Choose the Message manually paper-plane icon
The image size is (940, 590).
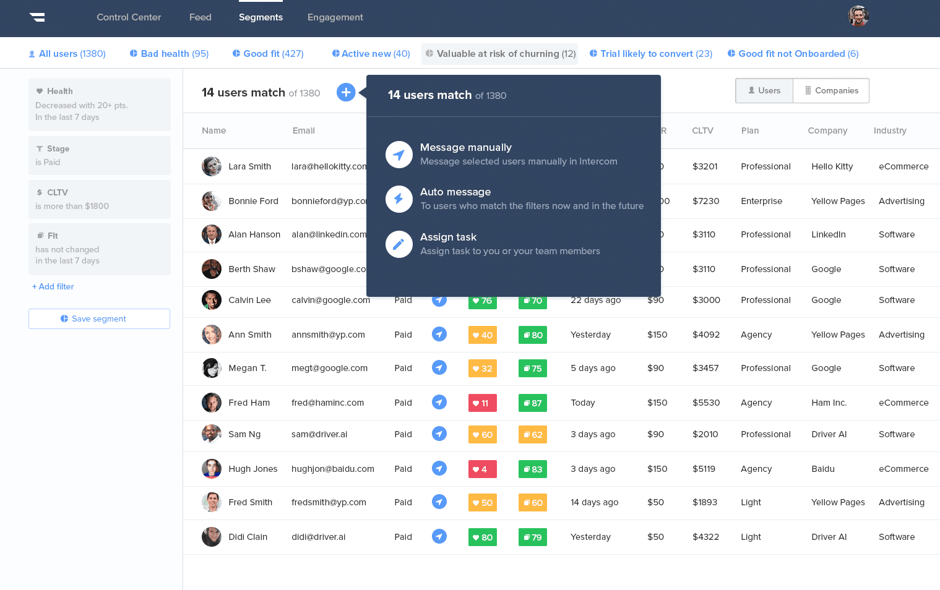[399, 155]
